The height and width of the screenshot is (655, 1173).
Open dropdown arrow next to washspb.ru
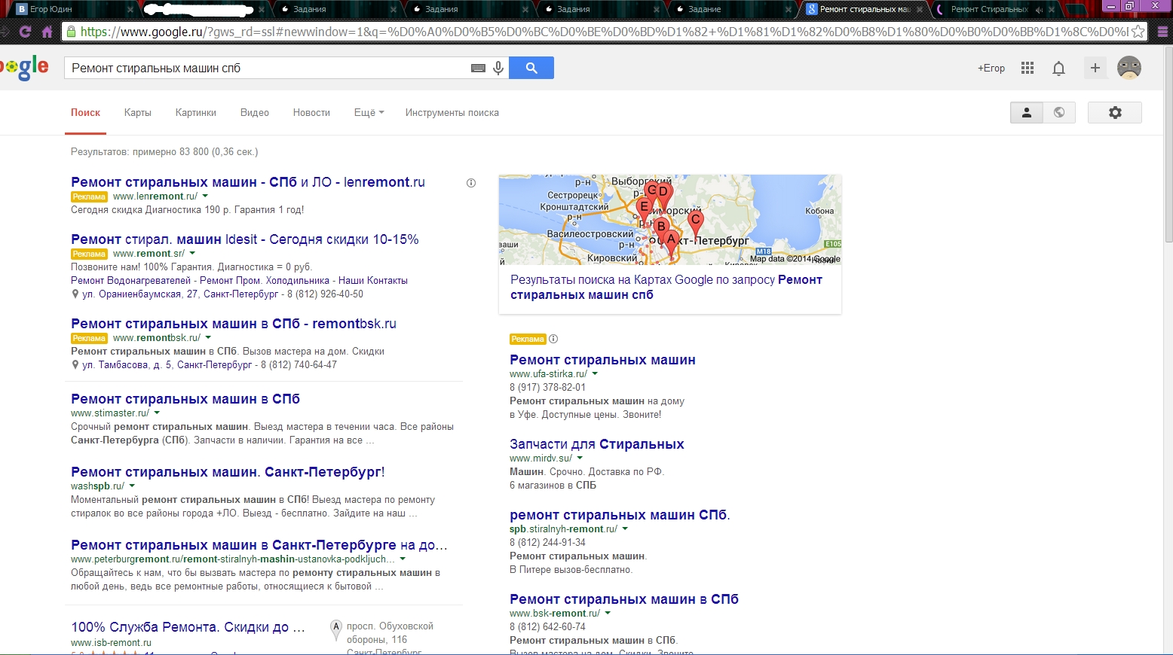[x=132, y=486]
